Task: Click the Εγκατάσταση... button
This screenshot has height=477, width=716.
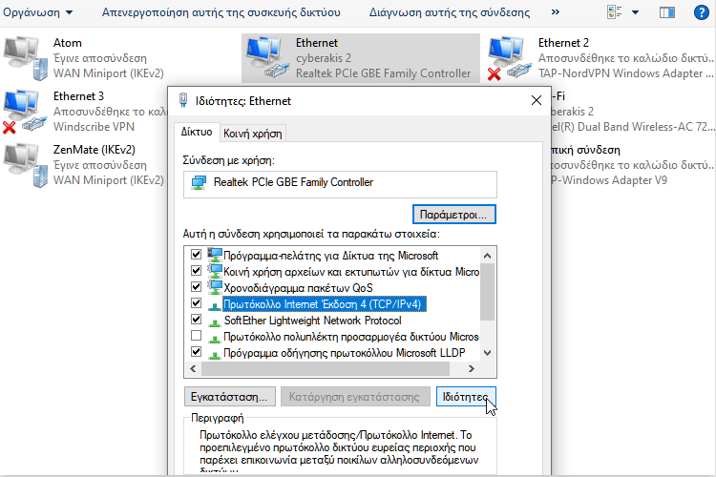Action: [230, 397]
